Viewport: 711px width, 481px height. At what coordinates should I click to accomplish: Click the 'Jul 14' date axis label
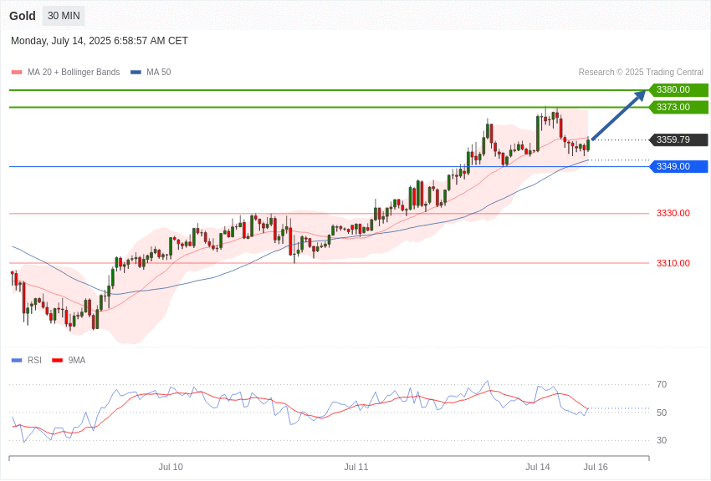point(538,467)
